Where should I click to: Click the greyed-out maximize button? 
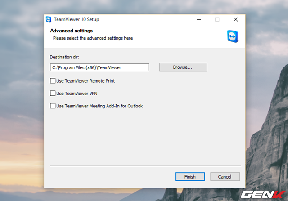tap(217, 19)
